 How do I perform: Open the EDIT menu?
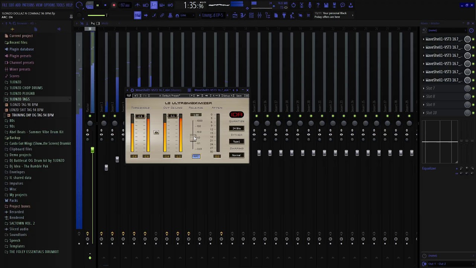pyautogui.click(x=12, y=5)
